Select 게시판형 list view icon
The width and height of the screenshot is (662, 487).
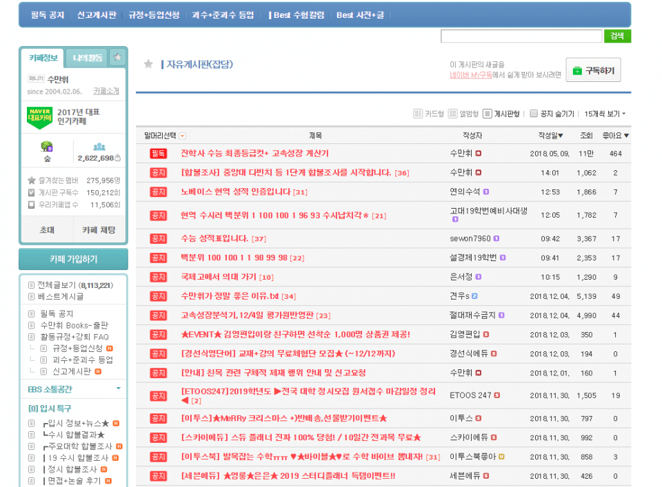pyautogui.click(x=488, y=114)
